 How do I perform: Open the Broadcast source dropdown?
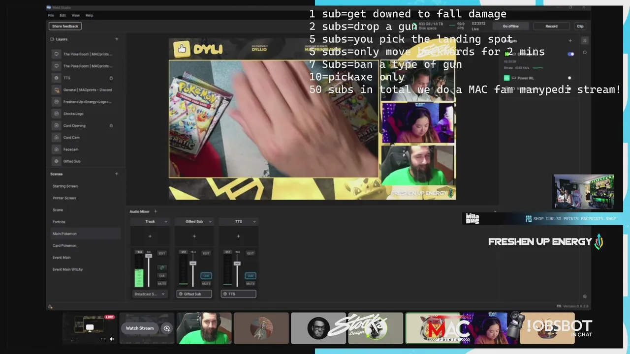tap(150, 294)
